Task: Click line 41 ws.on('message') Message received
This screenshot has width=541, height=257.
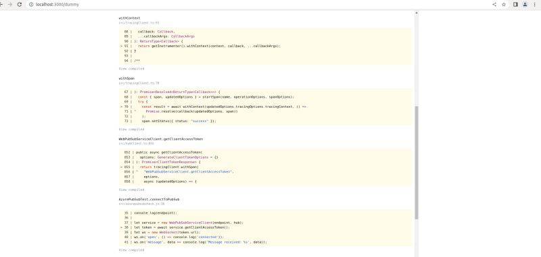Action: point(200,242)
